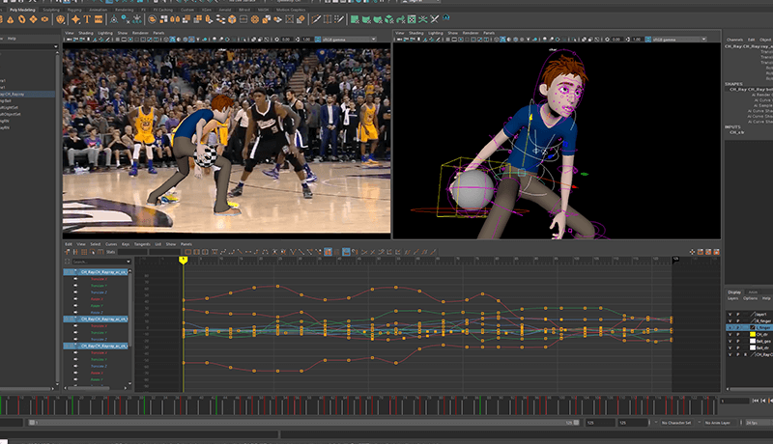This screenshot has height=444, width=773.
Task: Click the orange star super shape icon
Action: tap(76, 19)
